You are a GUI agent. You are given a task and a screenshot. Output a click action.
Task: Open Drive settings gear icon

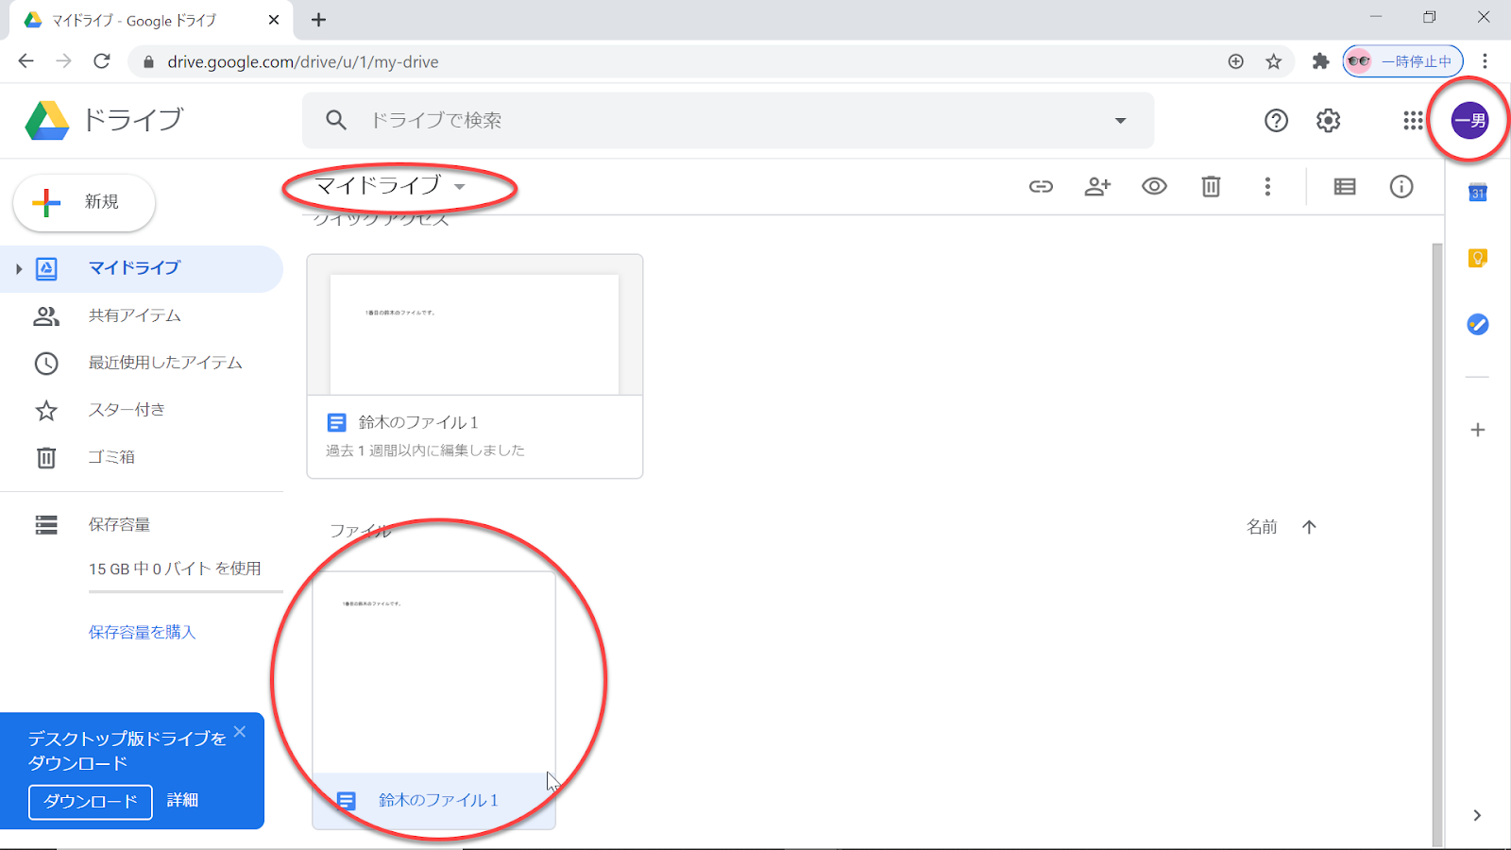1328,120
